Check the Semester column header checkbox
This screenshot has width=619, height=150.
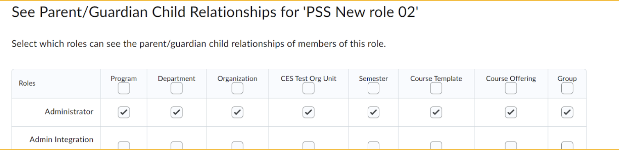pos(373,88)
